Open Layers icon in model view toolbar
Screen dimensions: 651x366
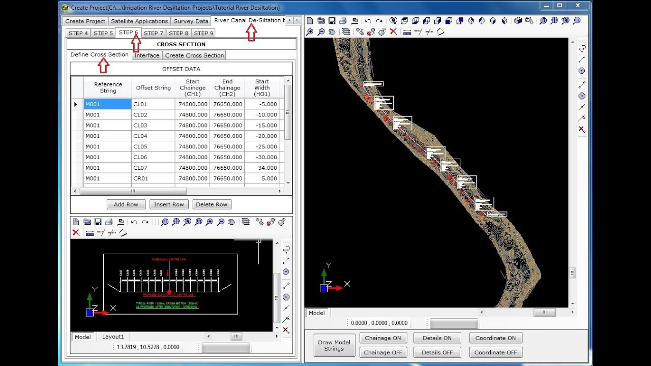coord(346,32)
